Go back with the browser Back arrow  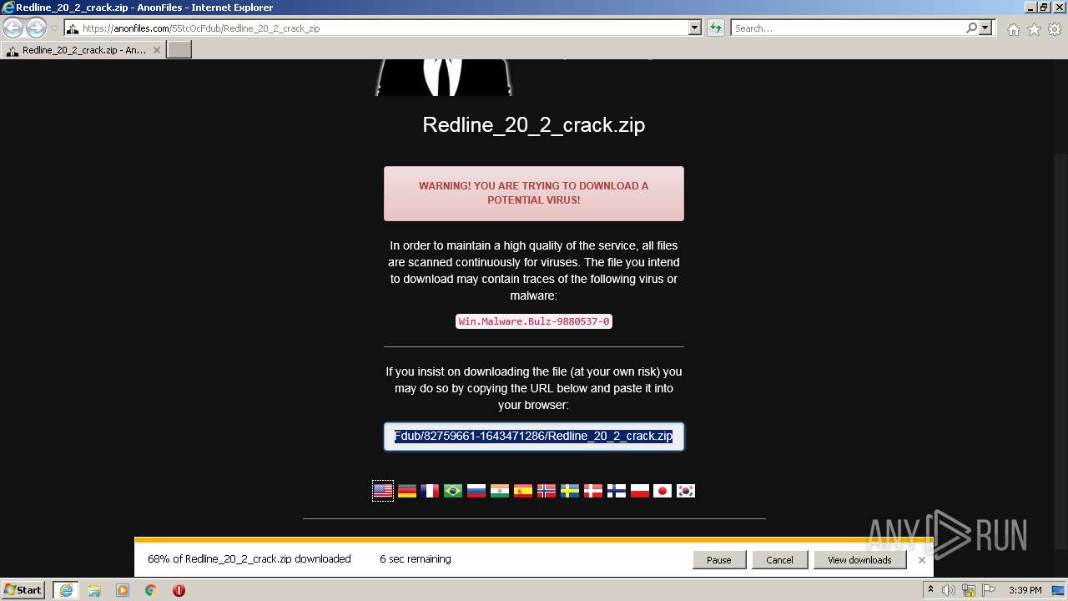[x=13, y=28]
